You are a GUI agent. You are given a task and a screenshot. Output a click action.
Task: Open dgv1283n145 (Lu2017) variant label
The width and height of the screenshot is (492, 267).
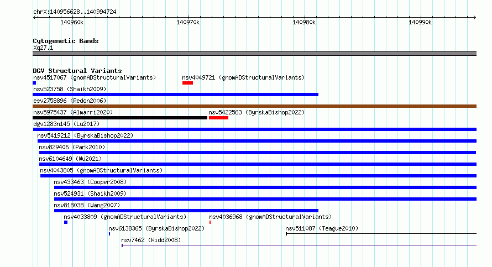click(x=66, y=124)
